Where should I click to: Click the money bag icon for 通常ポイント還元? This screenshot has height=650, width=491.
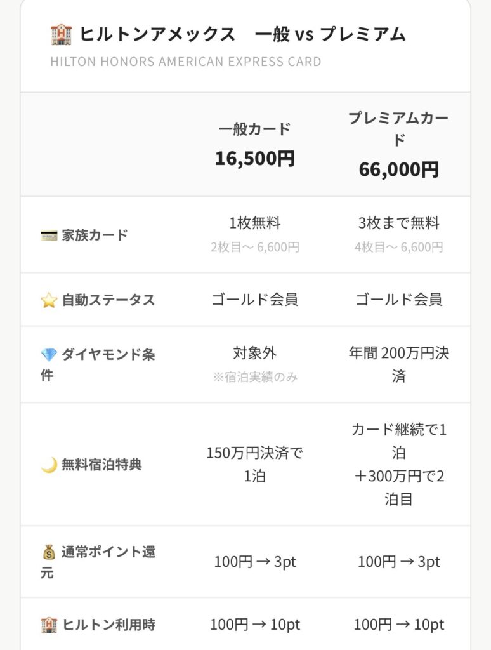[49, 552]
